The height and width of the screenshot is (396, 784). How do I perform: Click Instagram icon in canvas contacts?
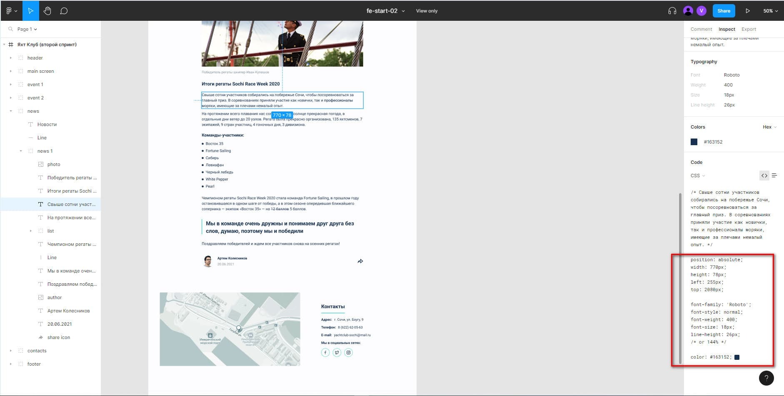349,352
